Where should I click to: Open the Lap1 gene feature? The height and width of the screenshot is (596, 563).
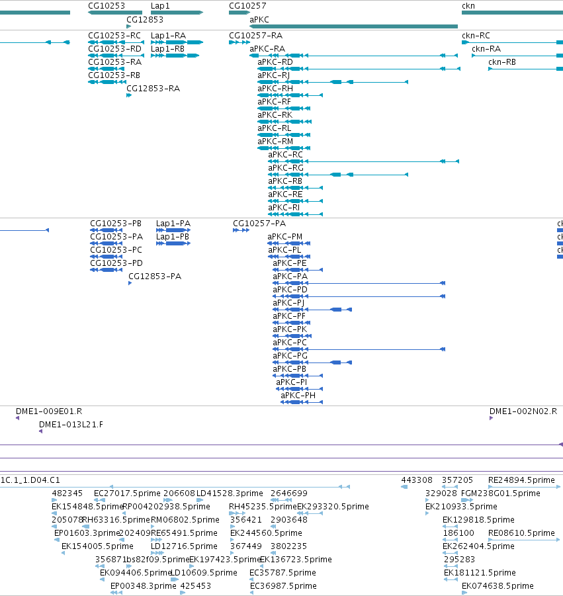click(x=177, y=13)
